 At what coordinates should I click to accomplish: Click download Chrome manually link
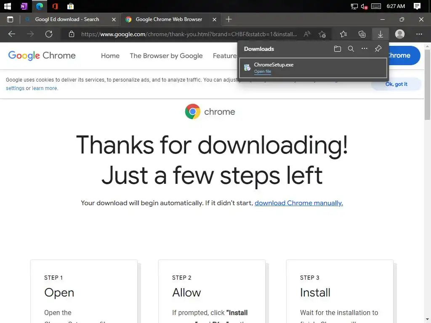point(299,203)
